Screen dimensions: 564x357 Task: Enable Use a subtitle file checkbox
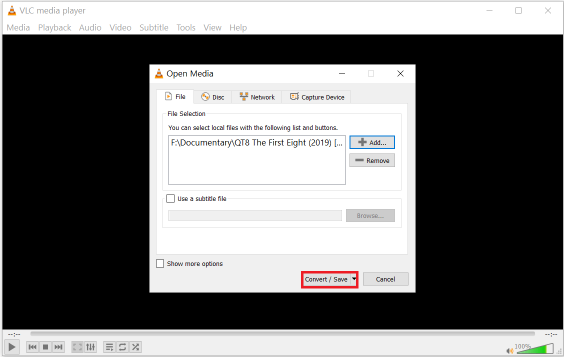170,198
